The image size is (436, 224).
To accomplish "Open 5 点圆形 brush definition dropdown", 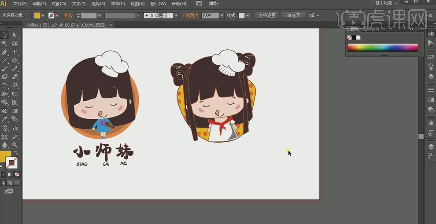I will (x=176, y=15).
